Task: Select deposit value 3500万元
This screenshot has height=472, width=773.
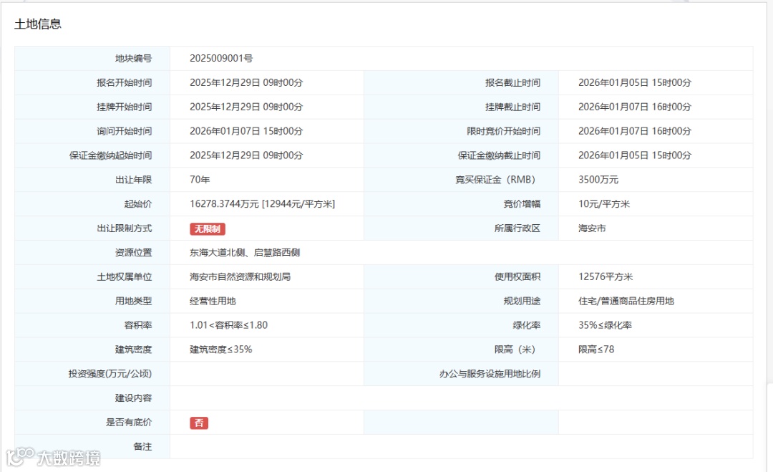Action: pyautogui.click(x=598, y=180)
